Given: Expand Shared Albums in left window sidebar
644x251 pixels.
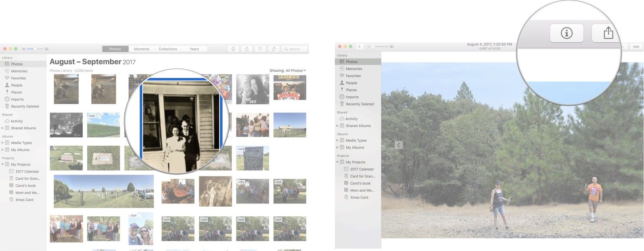Looking at the screenshot, I should point(2,128).
